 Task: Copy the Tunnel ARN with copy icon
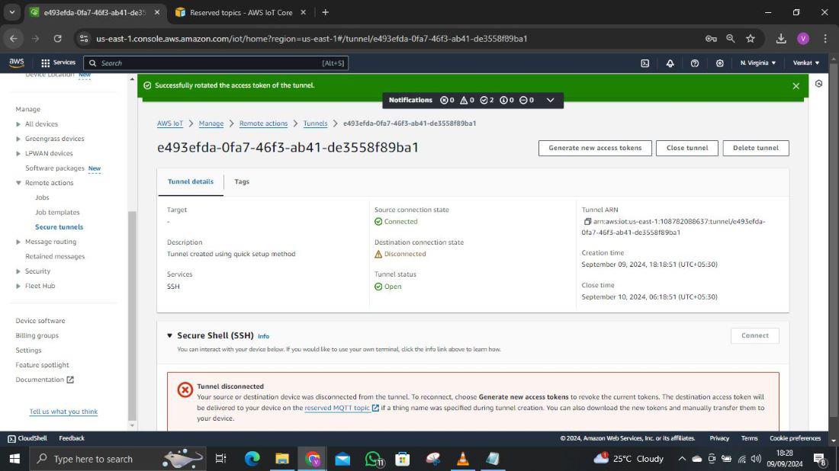coord(587,221)
